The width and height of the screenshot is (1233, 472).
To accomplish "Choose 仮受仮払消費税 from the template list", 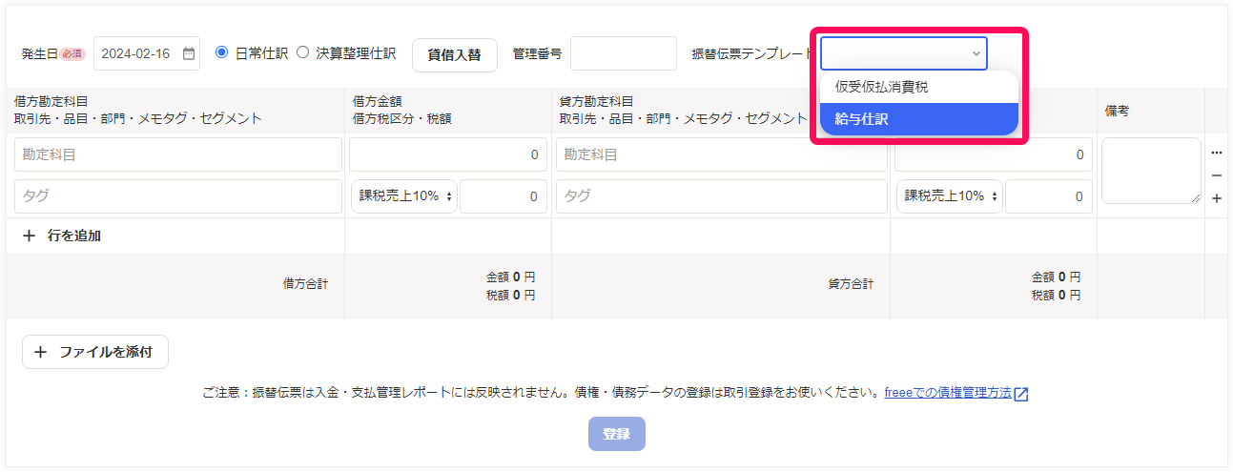I will pos(919,86).
